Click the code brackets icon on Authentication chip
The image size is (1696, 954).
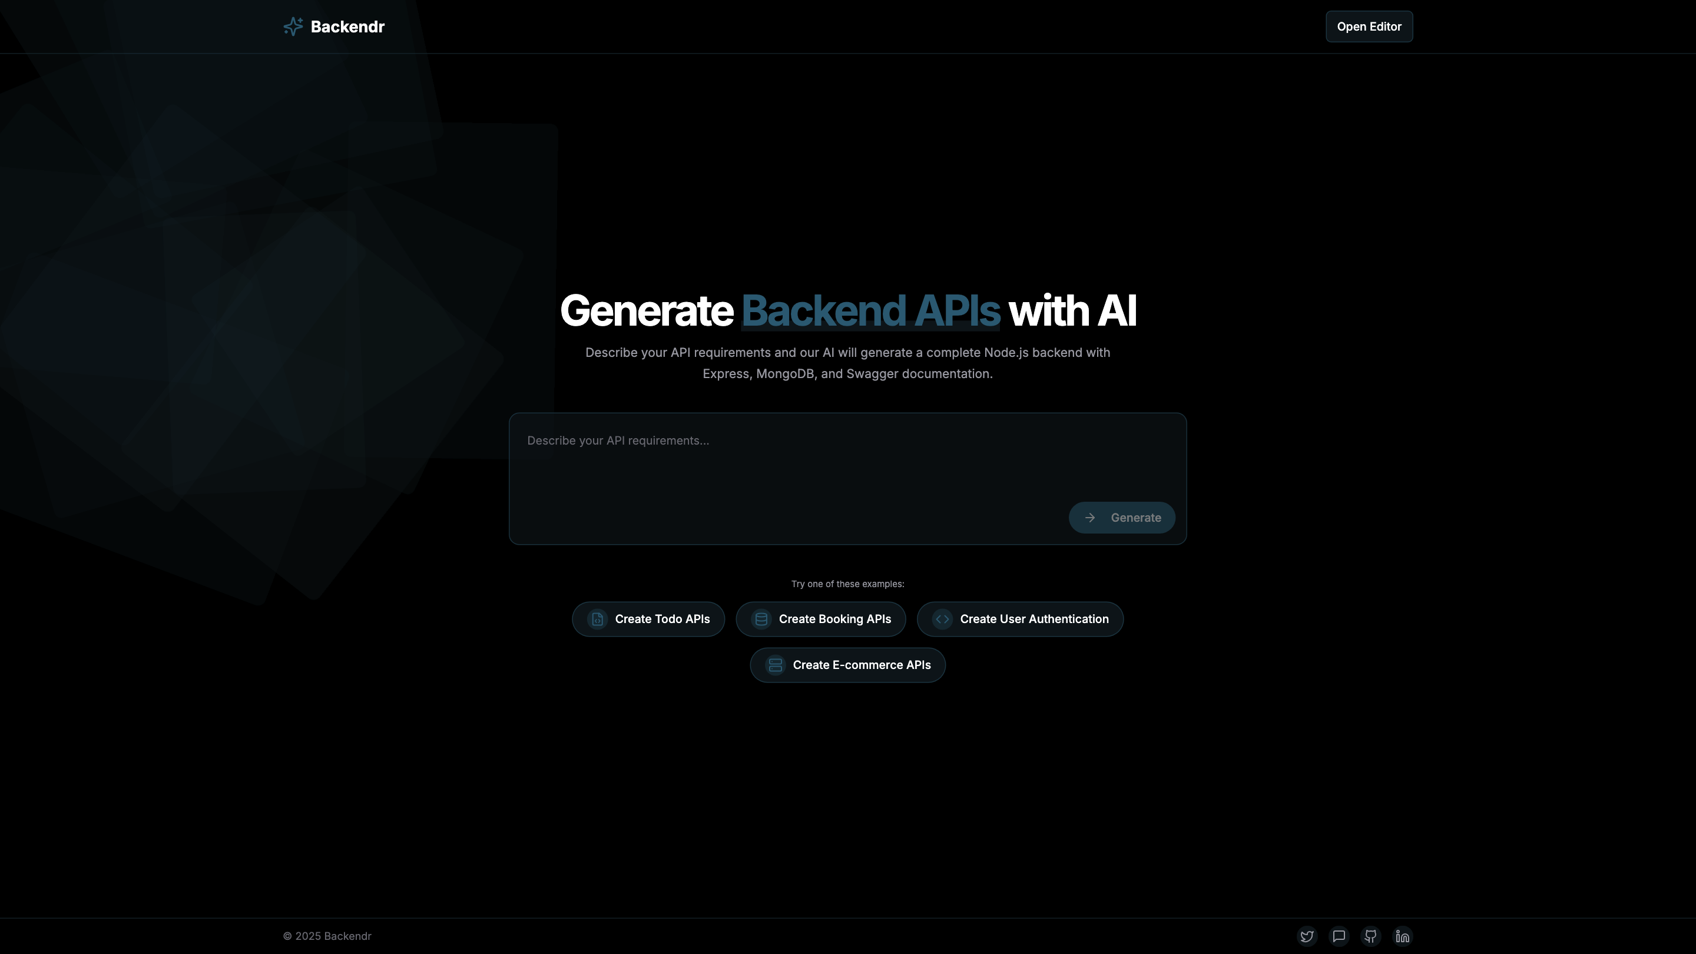(x=942, y=619)
